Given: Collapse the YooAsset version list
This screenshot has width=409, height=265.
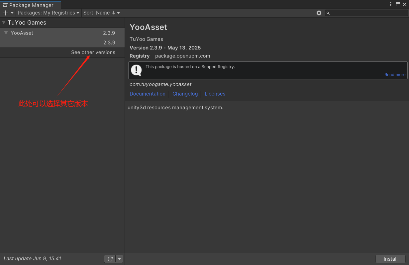Looking at the screenshot, I should click(x=6, y=33).
